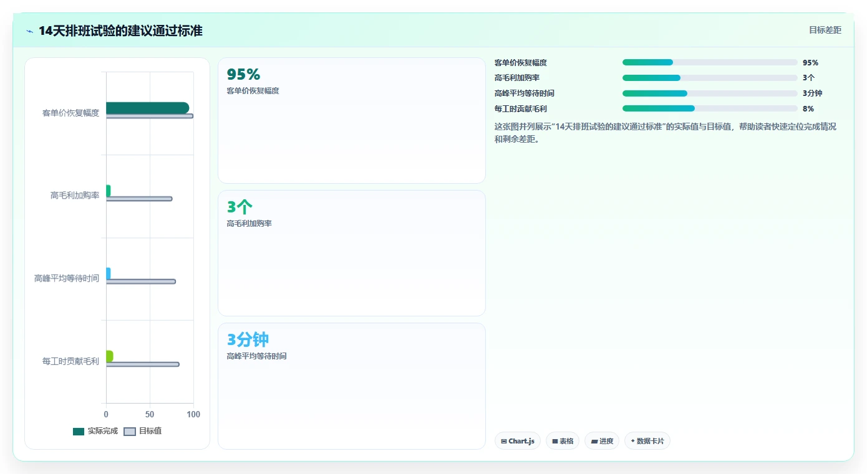Click the sparkle icon in the 数据卡片 tag
The image size is (867, 474).
click(x=632, y=441)
